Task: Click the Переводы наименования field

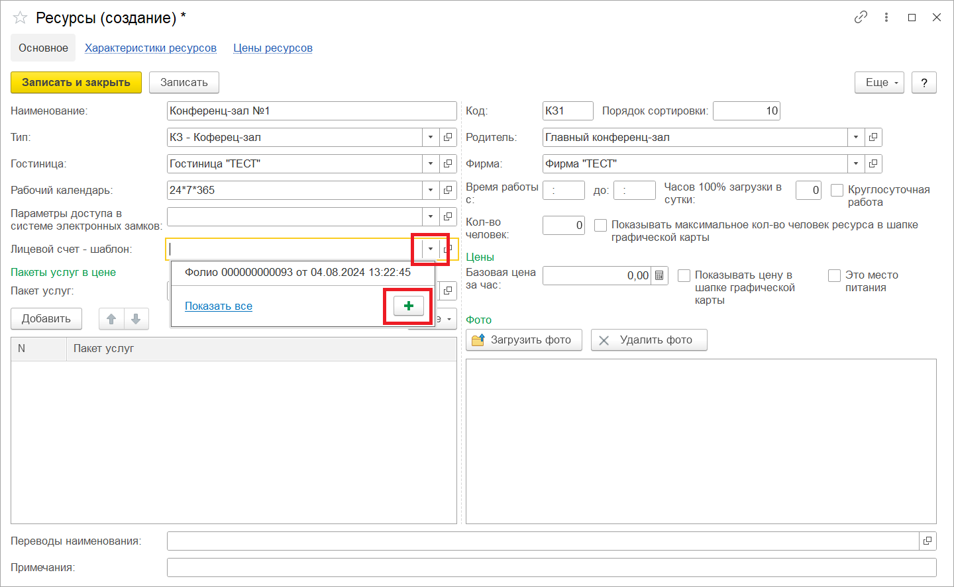Action: tap(543, 541)
